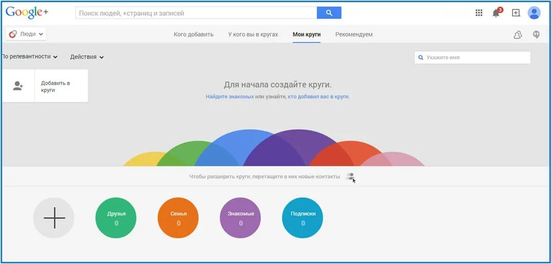Click the share new post plus icon

pos(515,13)
